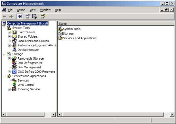This screenshot has height=124, width=176.
Task: Click the Forward arrow toolbar button
Action: tap(11, 17)
